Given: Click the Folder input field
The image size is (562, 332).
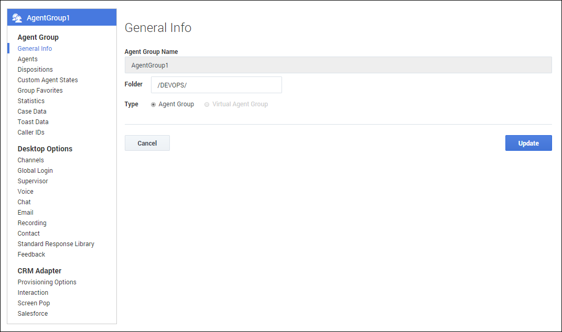Looking at the screenshot, I should click(216, 85).
